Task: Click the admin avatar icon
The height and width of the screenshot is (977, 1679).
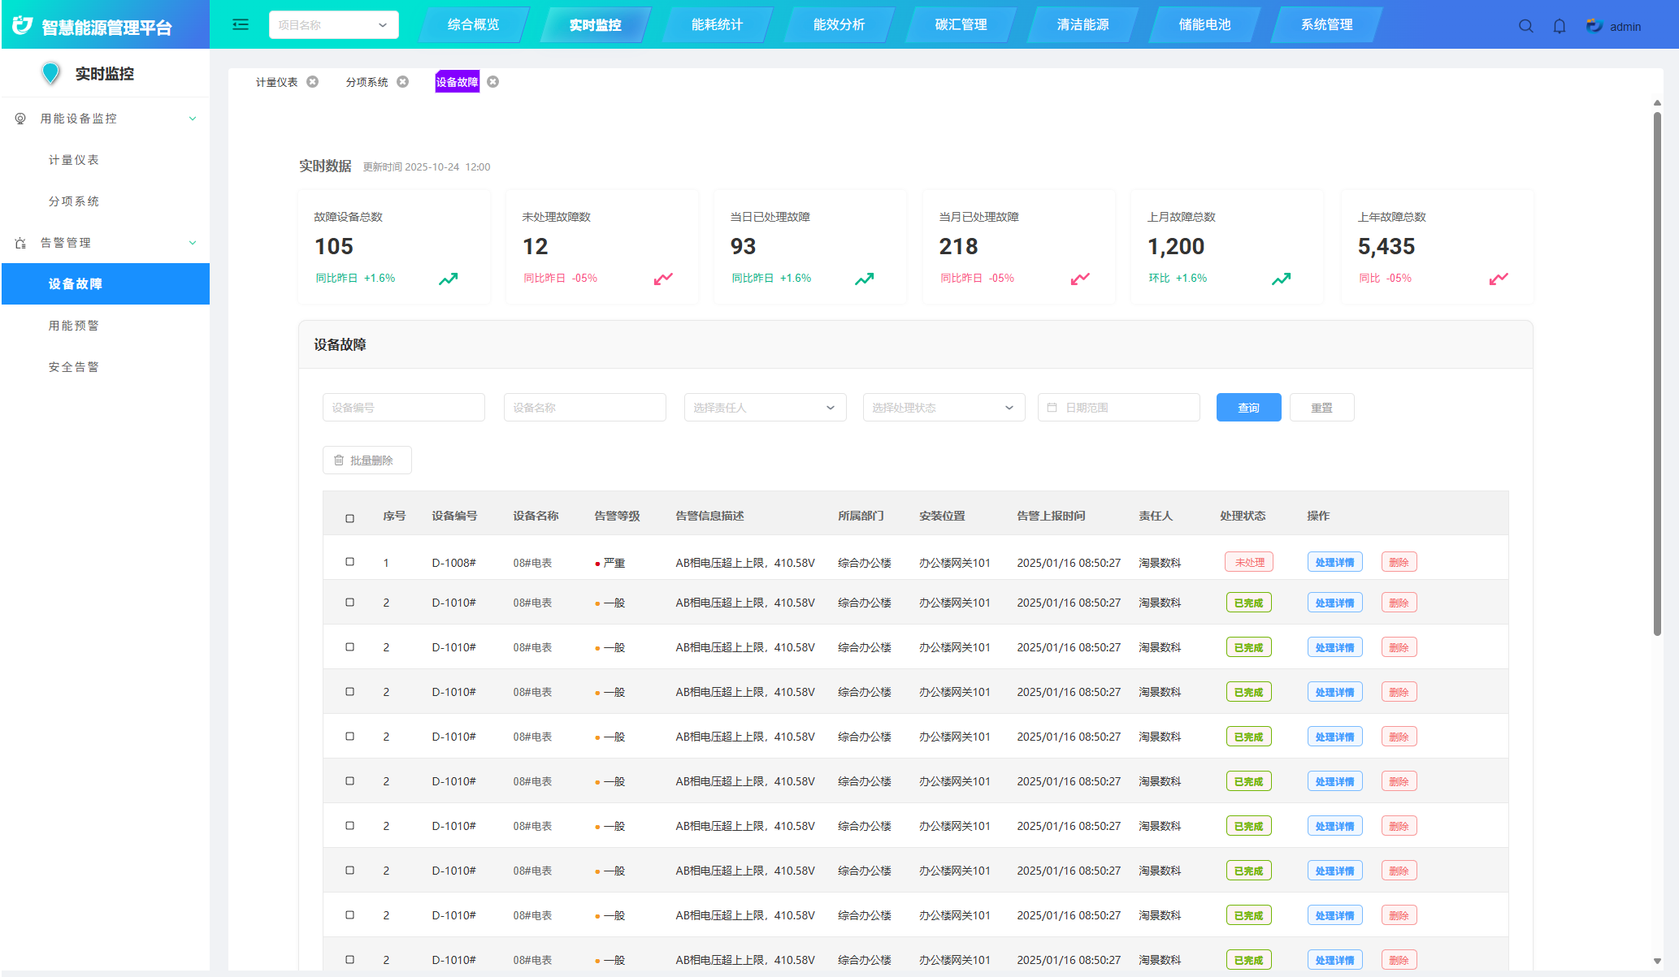Action: pos(1594,26)
